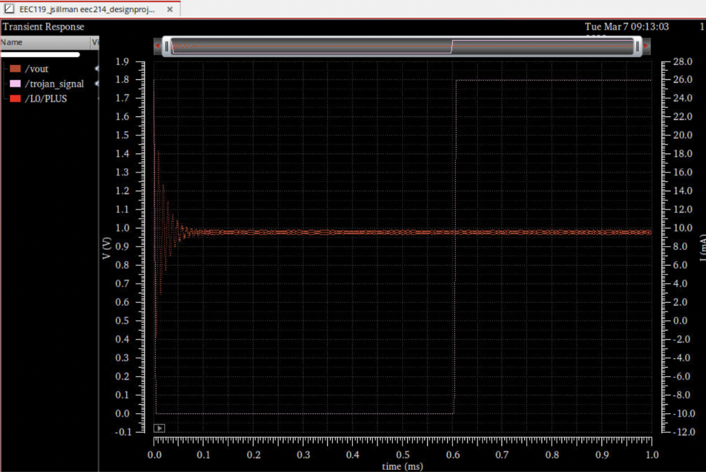The image size is (706, 472).
Task: Click the waveform icon on the window tab
Action: pos(9,9)
